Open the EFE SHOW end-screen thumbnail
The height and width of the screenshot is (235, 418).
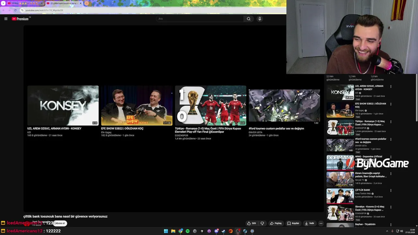pyautogui.click(x=137, y=105)
